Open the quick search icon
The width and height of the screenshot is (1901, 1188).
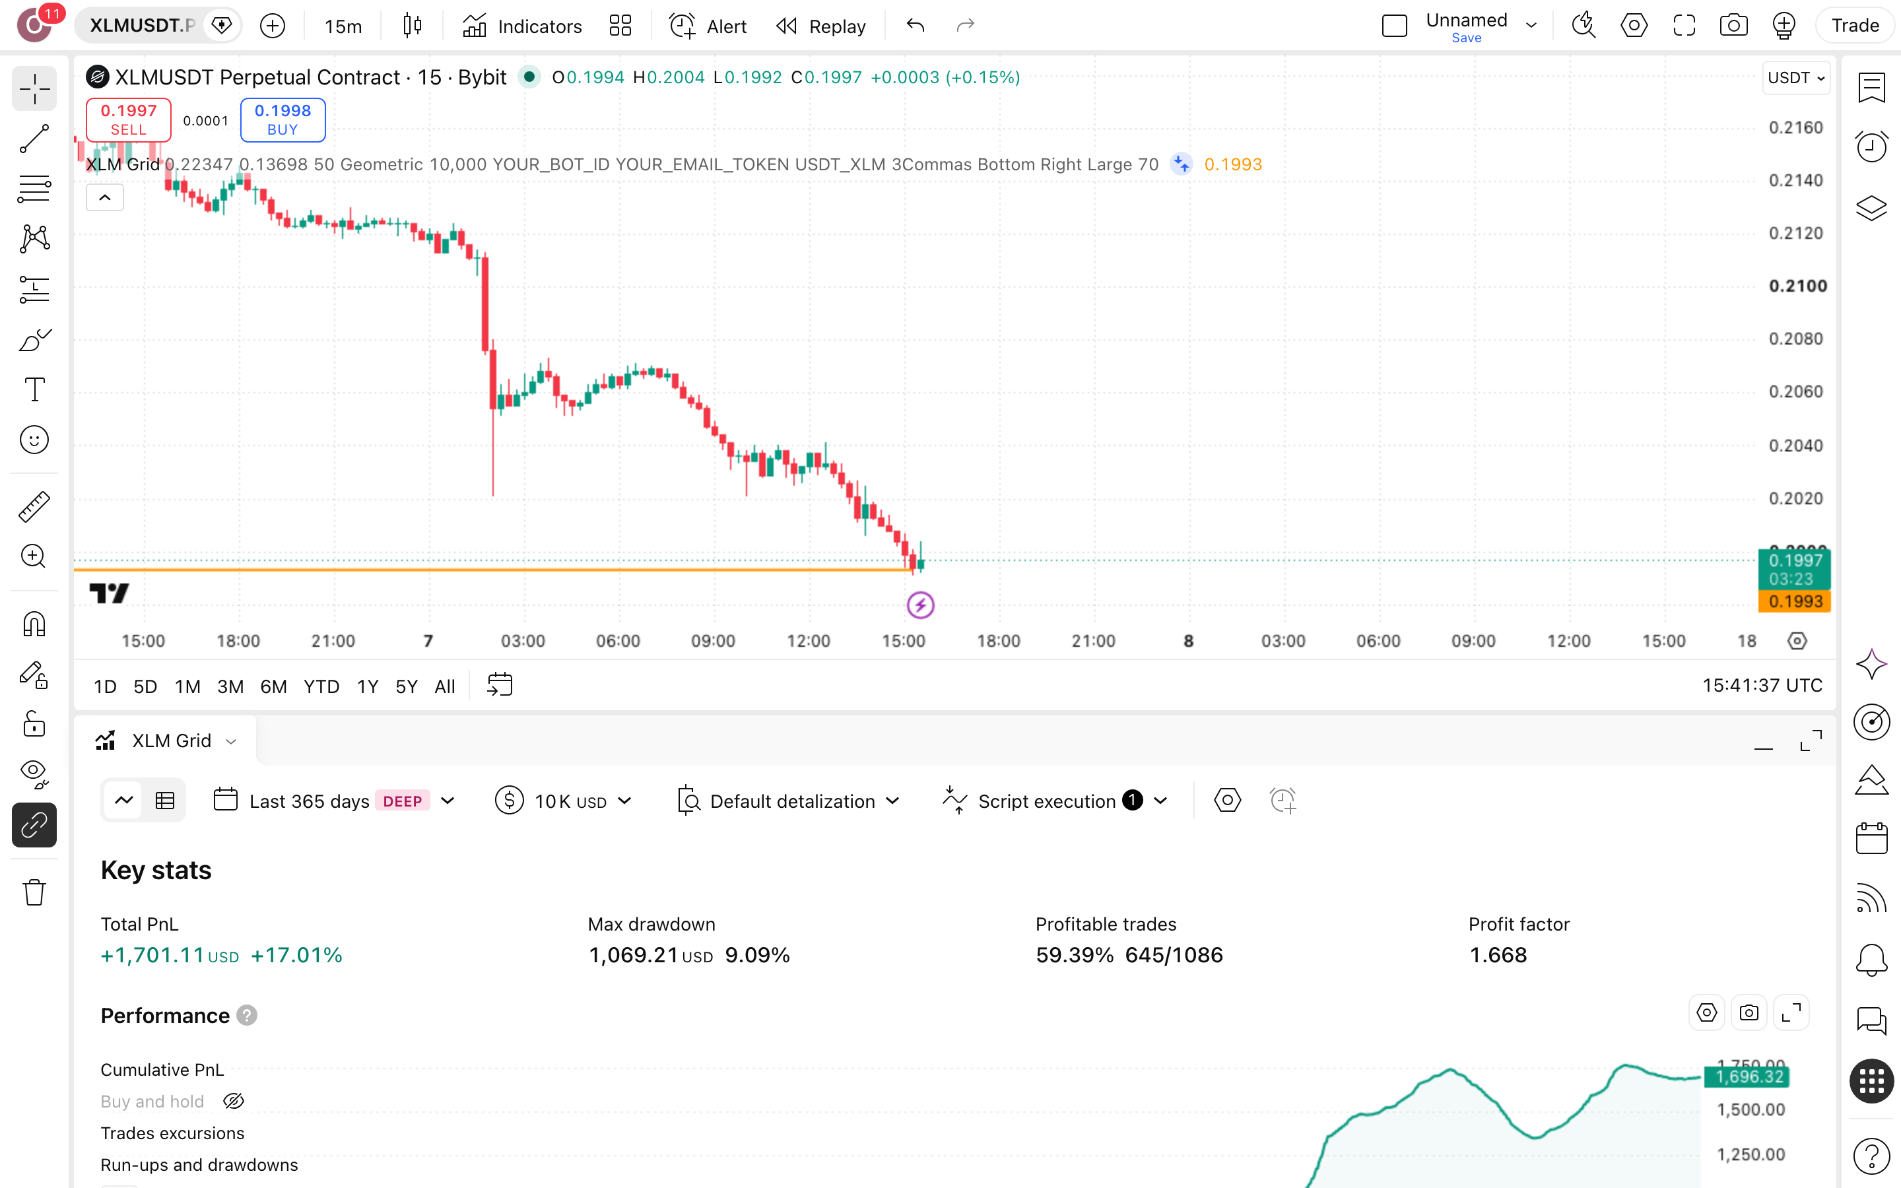1584,26
